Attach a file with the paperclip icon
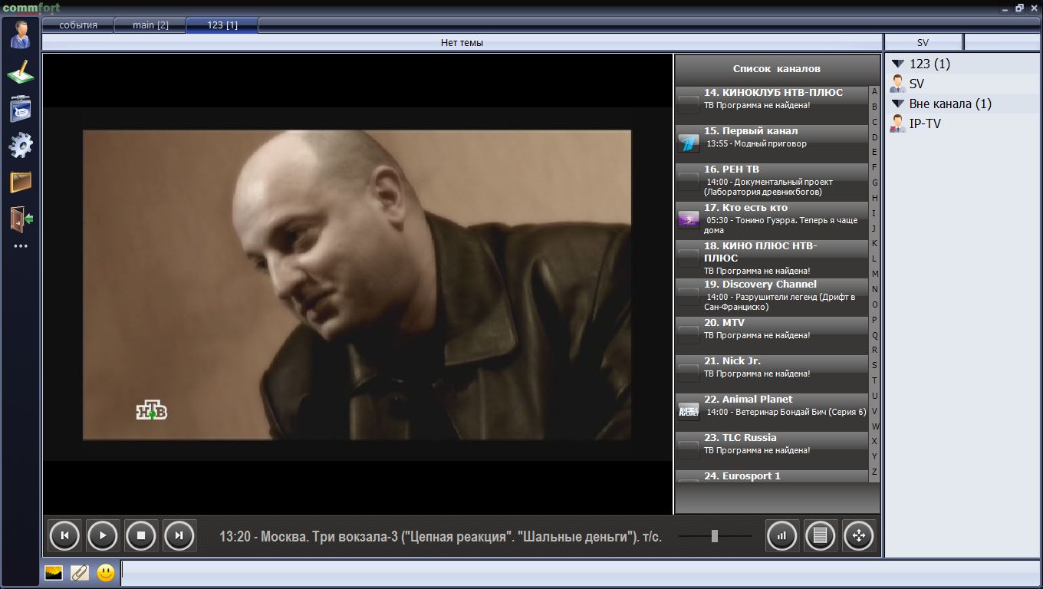 click(80, 573)
